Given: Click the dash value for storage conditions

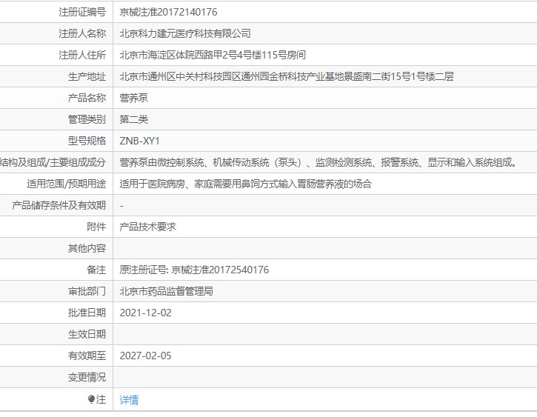Looking at the screenshot, I should click(x=122, y=206).
